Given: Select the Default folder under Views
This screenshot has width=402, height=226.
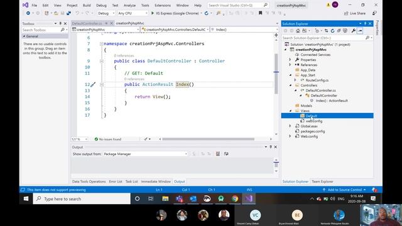Looking at the screenshot, I should [x=312, y=116].
